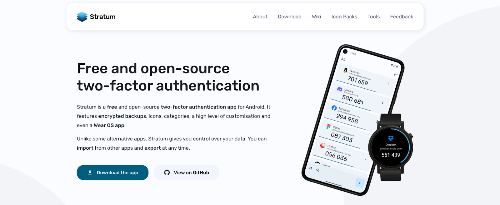The image size is (500, 205).
Task: Click the bold word 'export'
Action: coord(152,148)
